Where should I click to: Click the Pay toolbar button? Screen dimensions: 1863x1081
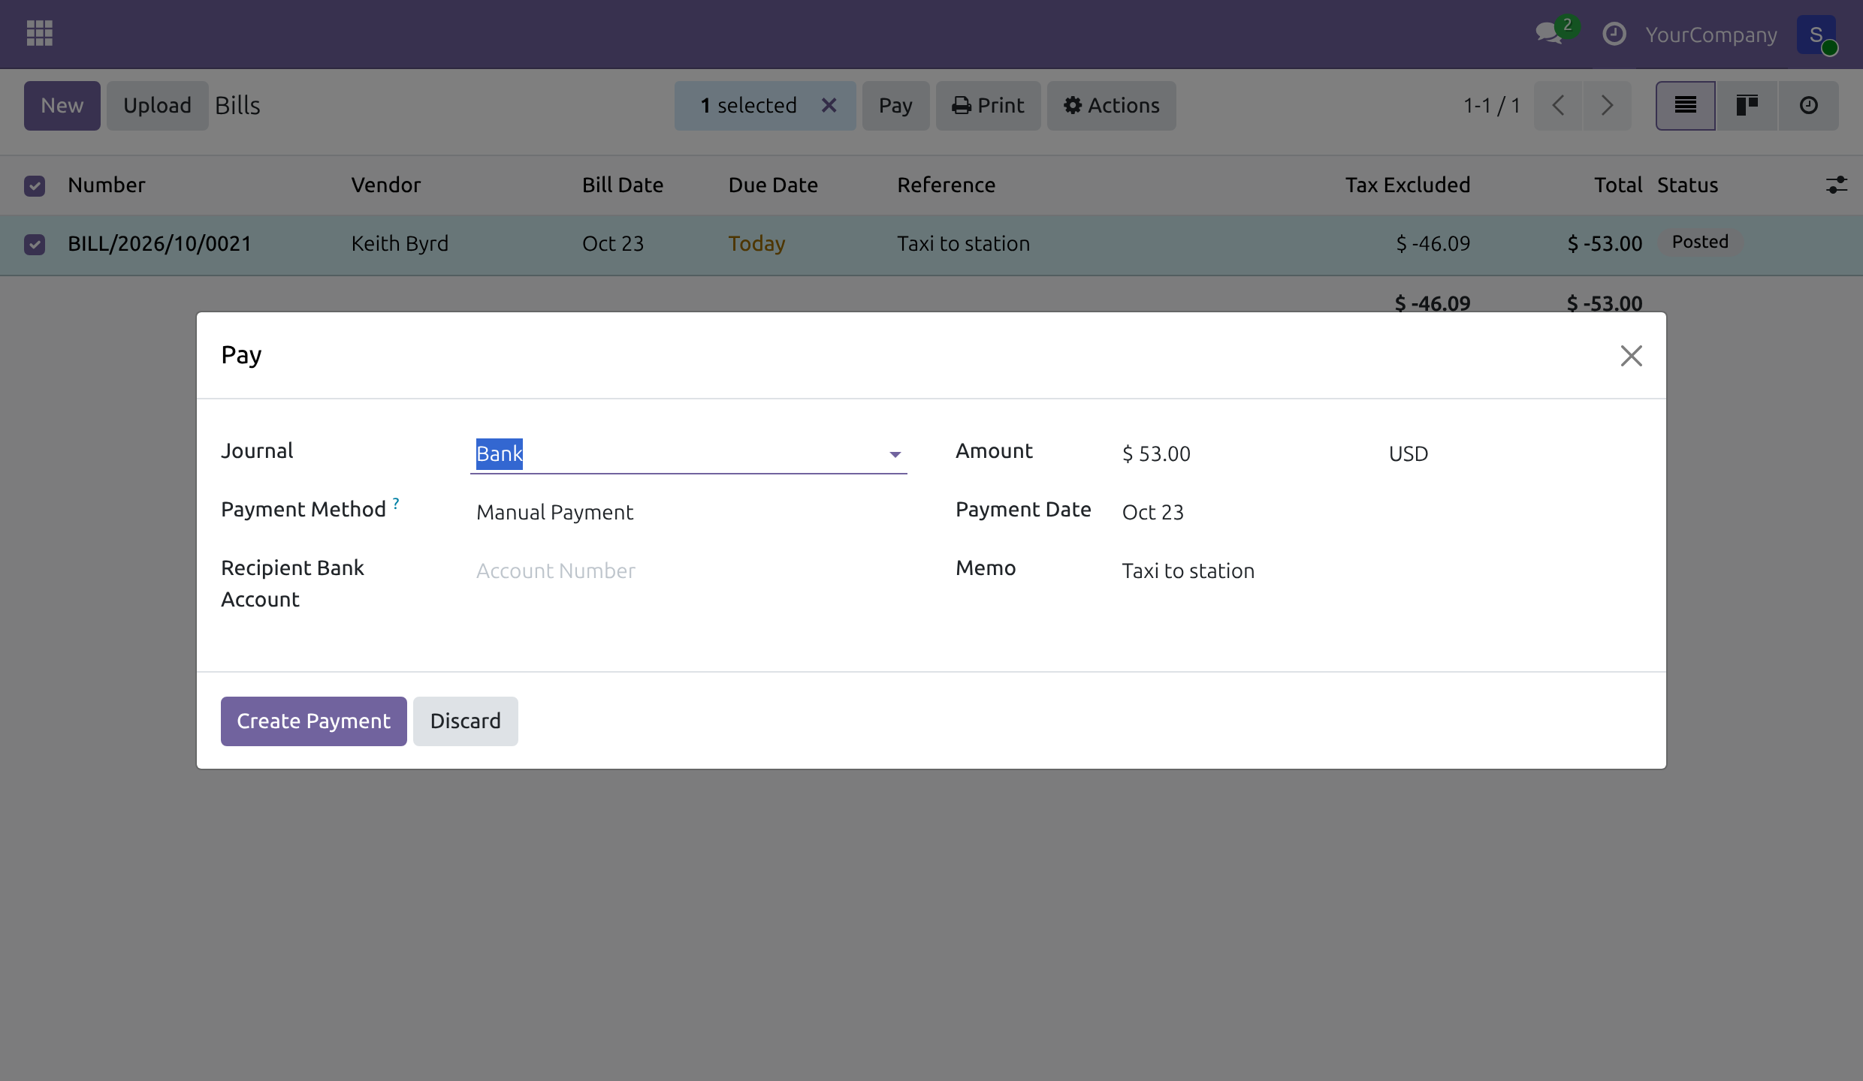pyautogui.click(x=895, y=105)
